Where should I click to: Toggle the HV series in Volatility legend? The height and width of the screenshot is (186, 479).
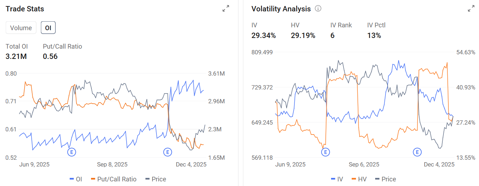tap(359, 179)
